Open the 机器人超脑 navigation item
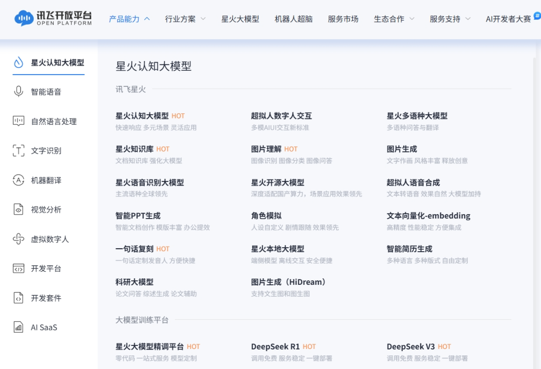This screenshot has height=369, width=541. [x=294, y=19]
